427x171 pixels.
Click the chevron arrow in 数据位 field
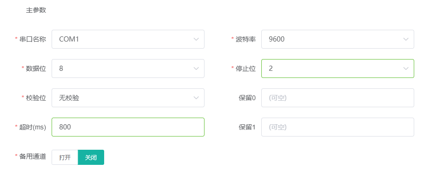[x=196, y=68]
